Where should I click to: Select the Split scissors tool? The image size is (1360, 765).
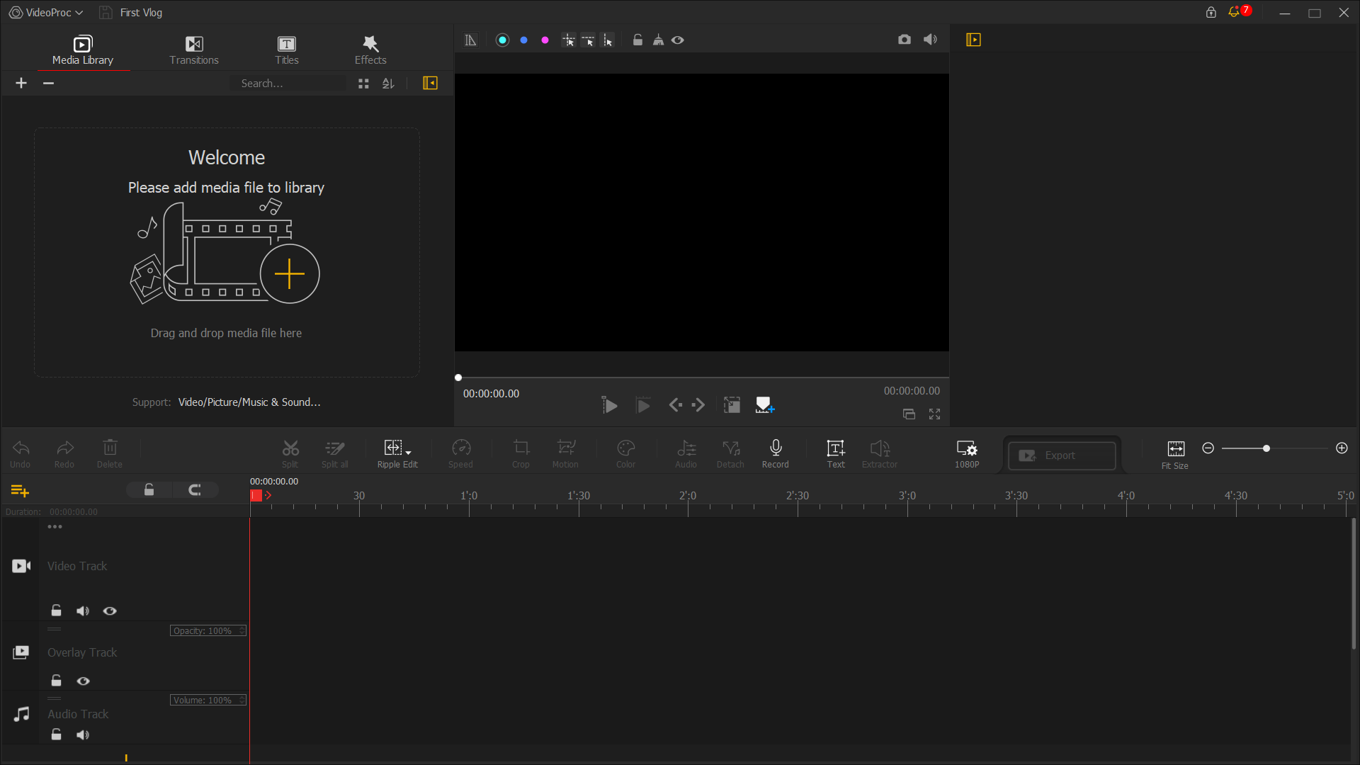coord(290,454)
